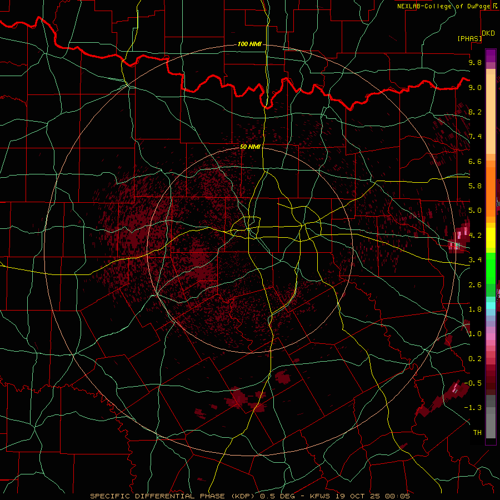This screenshot has width=500, height=500.
Task: Pick the peach segment of the color bar
Action: pos(491,114)
